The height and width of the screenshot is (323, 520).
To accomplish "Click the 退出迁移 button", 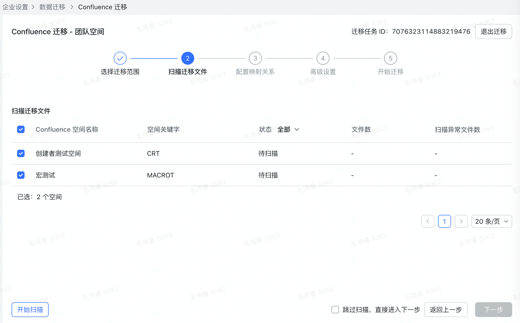I will 494,31.
